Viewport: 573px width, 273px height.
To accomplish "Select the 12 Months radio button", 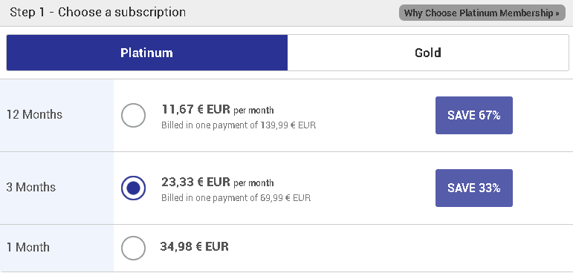I will pyautogui.click(x=133, y=115).
